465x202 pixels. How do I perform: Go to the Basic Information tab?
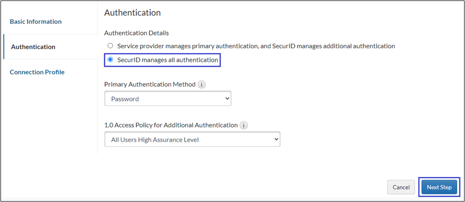coord(36,21)
